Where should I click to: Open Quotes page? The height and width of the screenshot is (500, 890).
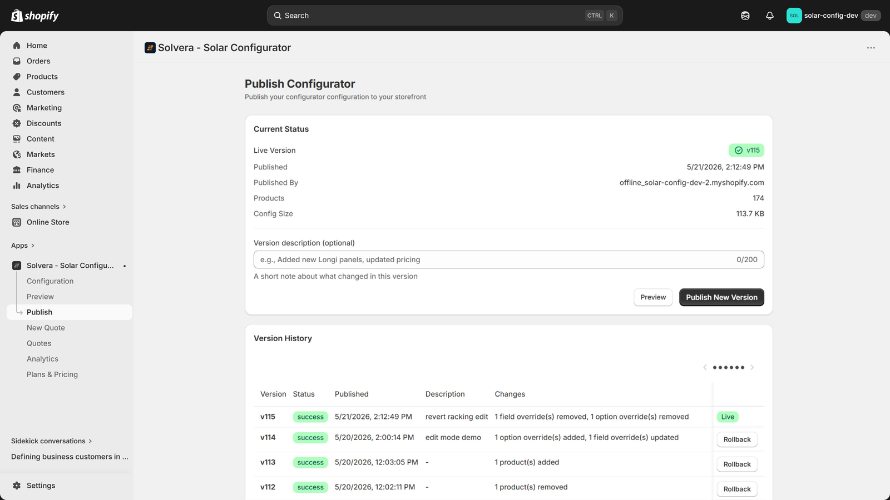39,343
